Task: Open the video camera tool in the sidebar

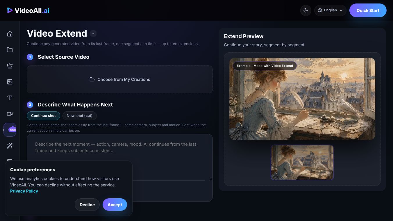Action: (10, 114)
